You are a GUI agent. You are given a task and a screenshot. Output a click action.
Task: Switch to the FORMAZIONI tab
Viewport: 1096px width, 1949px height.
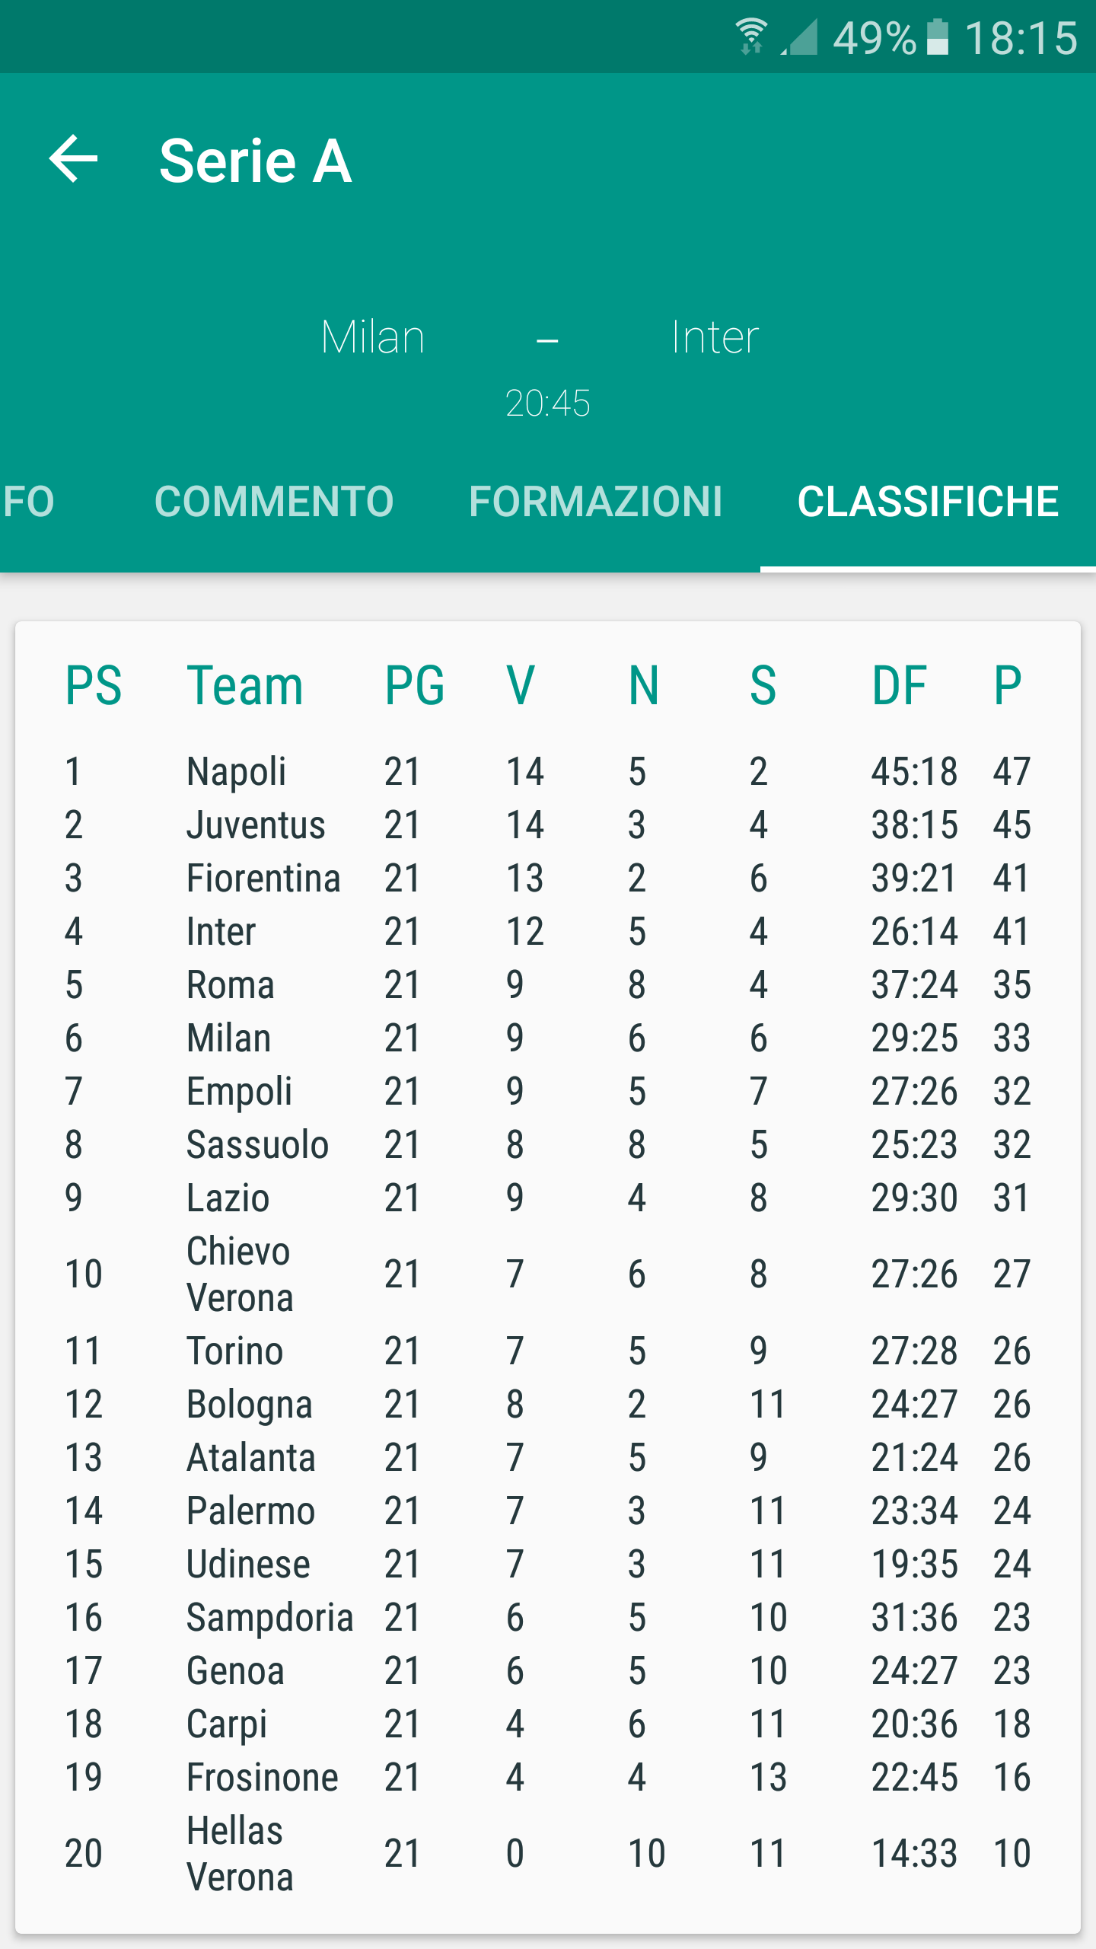(x=595, y=501)
